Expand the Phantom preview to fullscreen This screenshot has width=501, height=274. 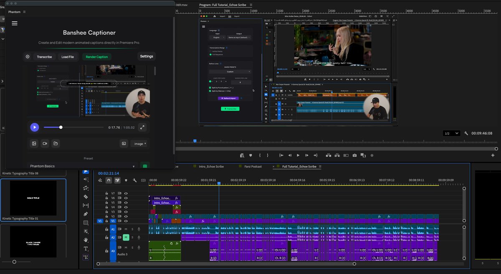[142, 127]
